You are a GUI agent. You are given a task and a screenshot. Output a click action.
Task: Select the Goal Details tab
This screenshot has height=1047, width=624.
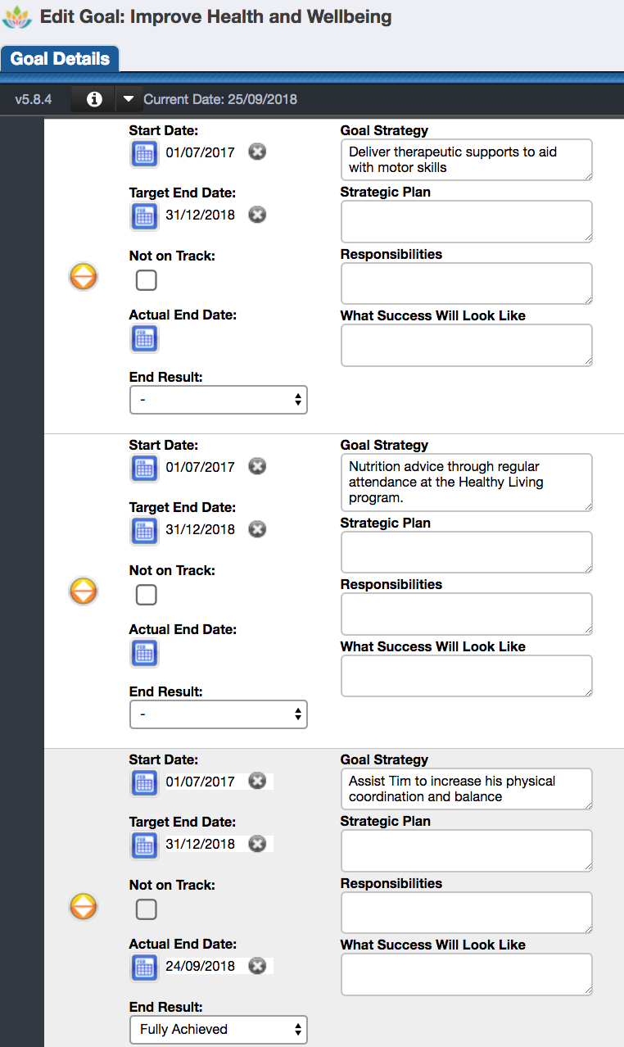point(60,58)
